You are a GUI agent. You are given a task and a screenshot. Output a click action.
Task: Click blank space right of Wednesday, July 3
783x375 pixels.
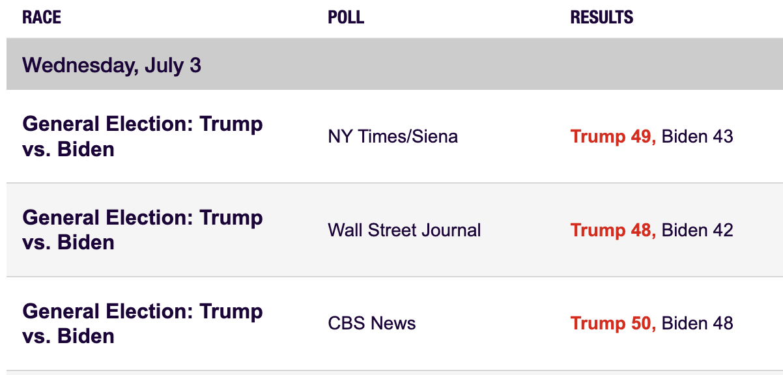[x=489, y=65]
